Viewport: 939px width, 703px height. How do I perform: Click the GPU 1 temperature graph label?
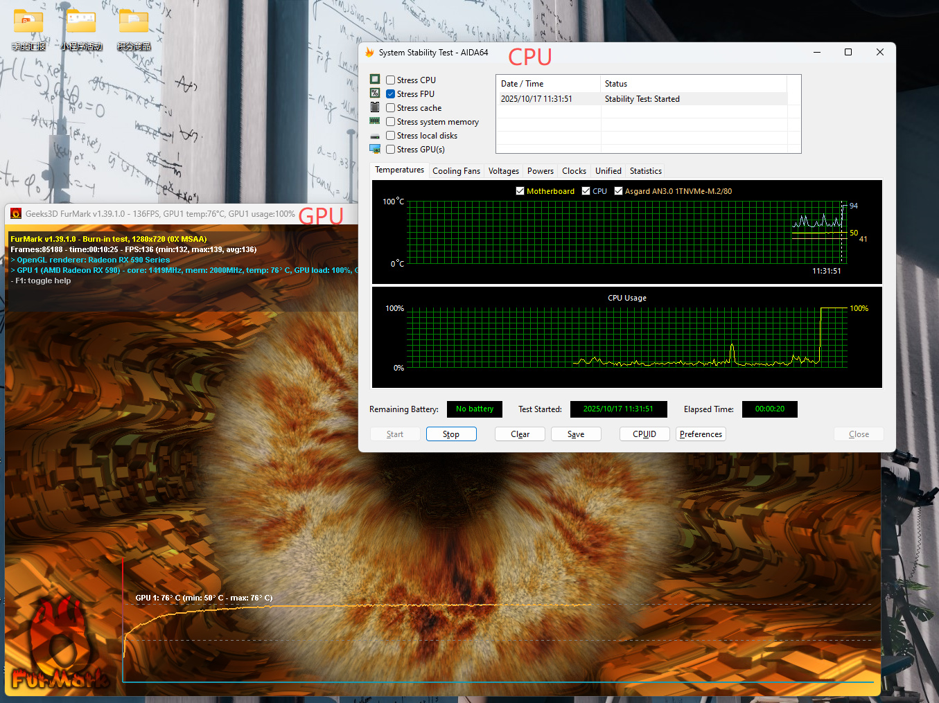coord(204,598)
